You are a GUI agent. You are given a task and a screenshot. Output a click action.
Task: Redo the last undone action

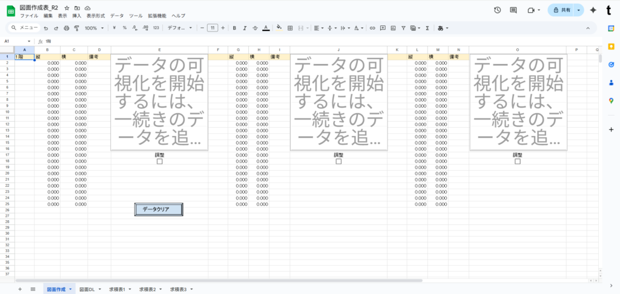(56, 28)
